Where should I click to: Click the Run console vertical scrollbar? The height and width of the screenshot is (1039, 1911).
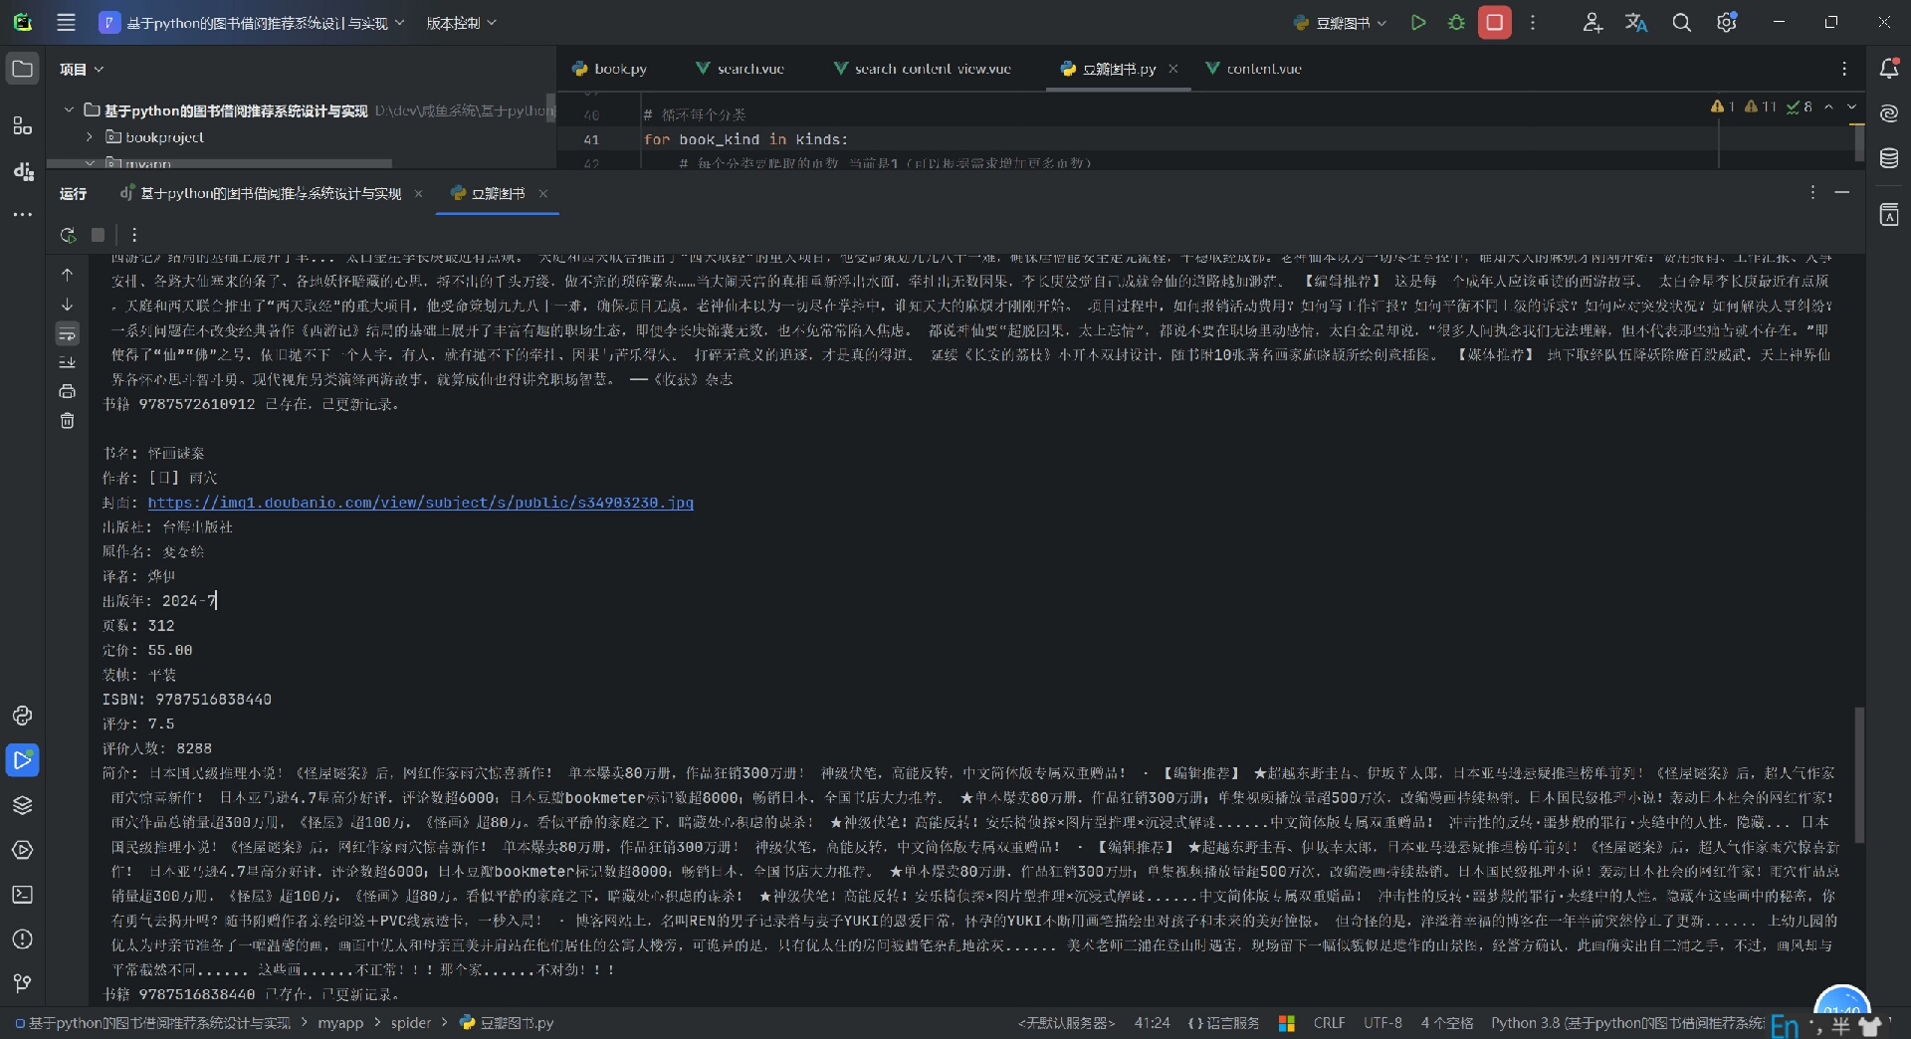(1858, 774)
